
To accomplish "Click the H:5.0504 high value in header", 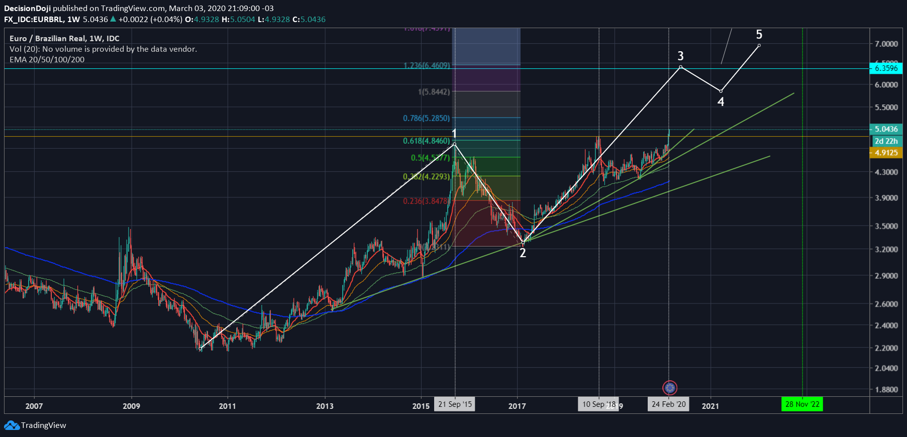I will [238, 19].
